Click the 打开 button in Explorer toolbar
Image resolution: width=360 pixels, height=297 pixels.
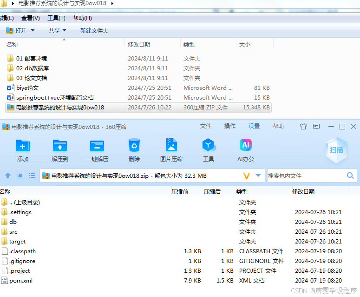[x=17, y=30]
